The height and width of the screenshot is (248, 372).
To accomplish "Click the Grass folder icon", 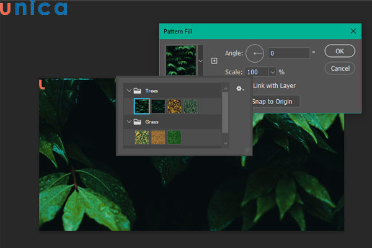I will (138, 122).
